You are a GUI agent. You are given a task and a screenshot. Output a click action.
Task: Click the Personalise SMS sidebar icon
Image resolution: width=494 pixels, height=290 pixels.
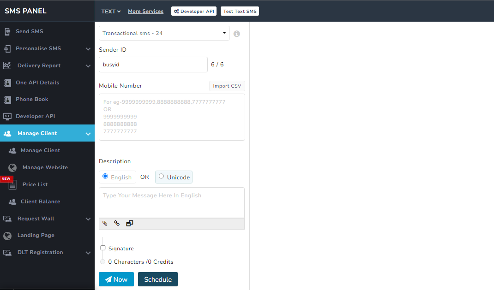7,48
